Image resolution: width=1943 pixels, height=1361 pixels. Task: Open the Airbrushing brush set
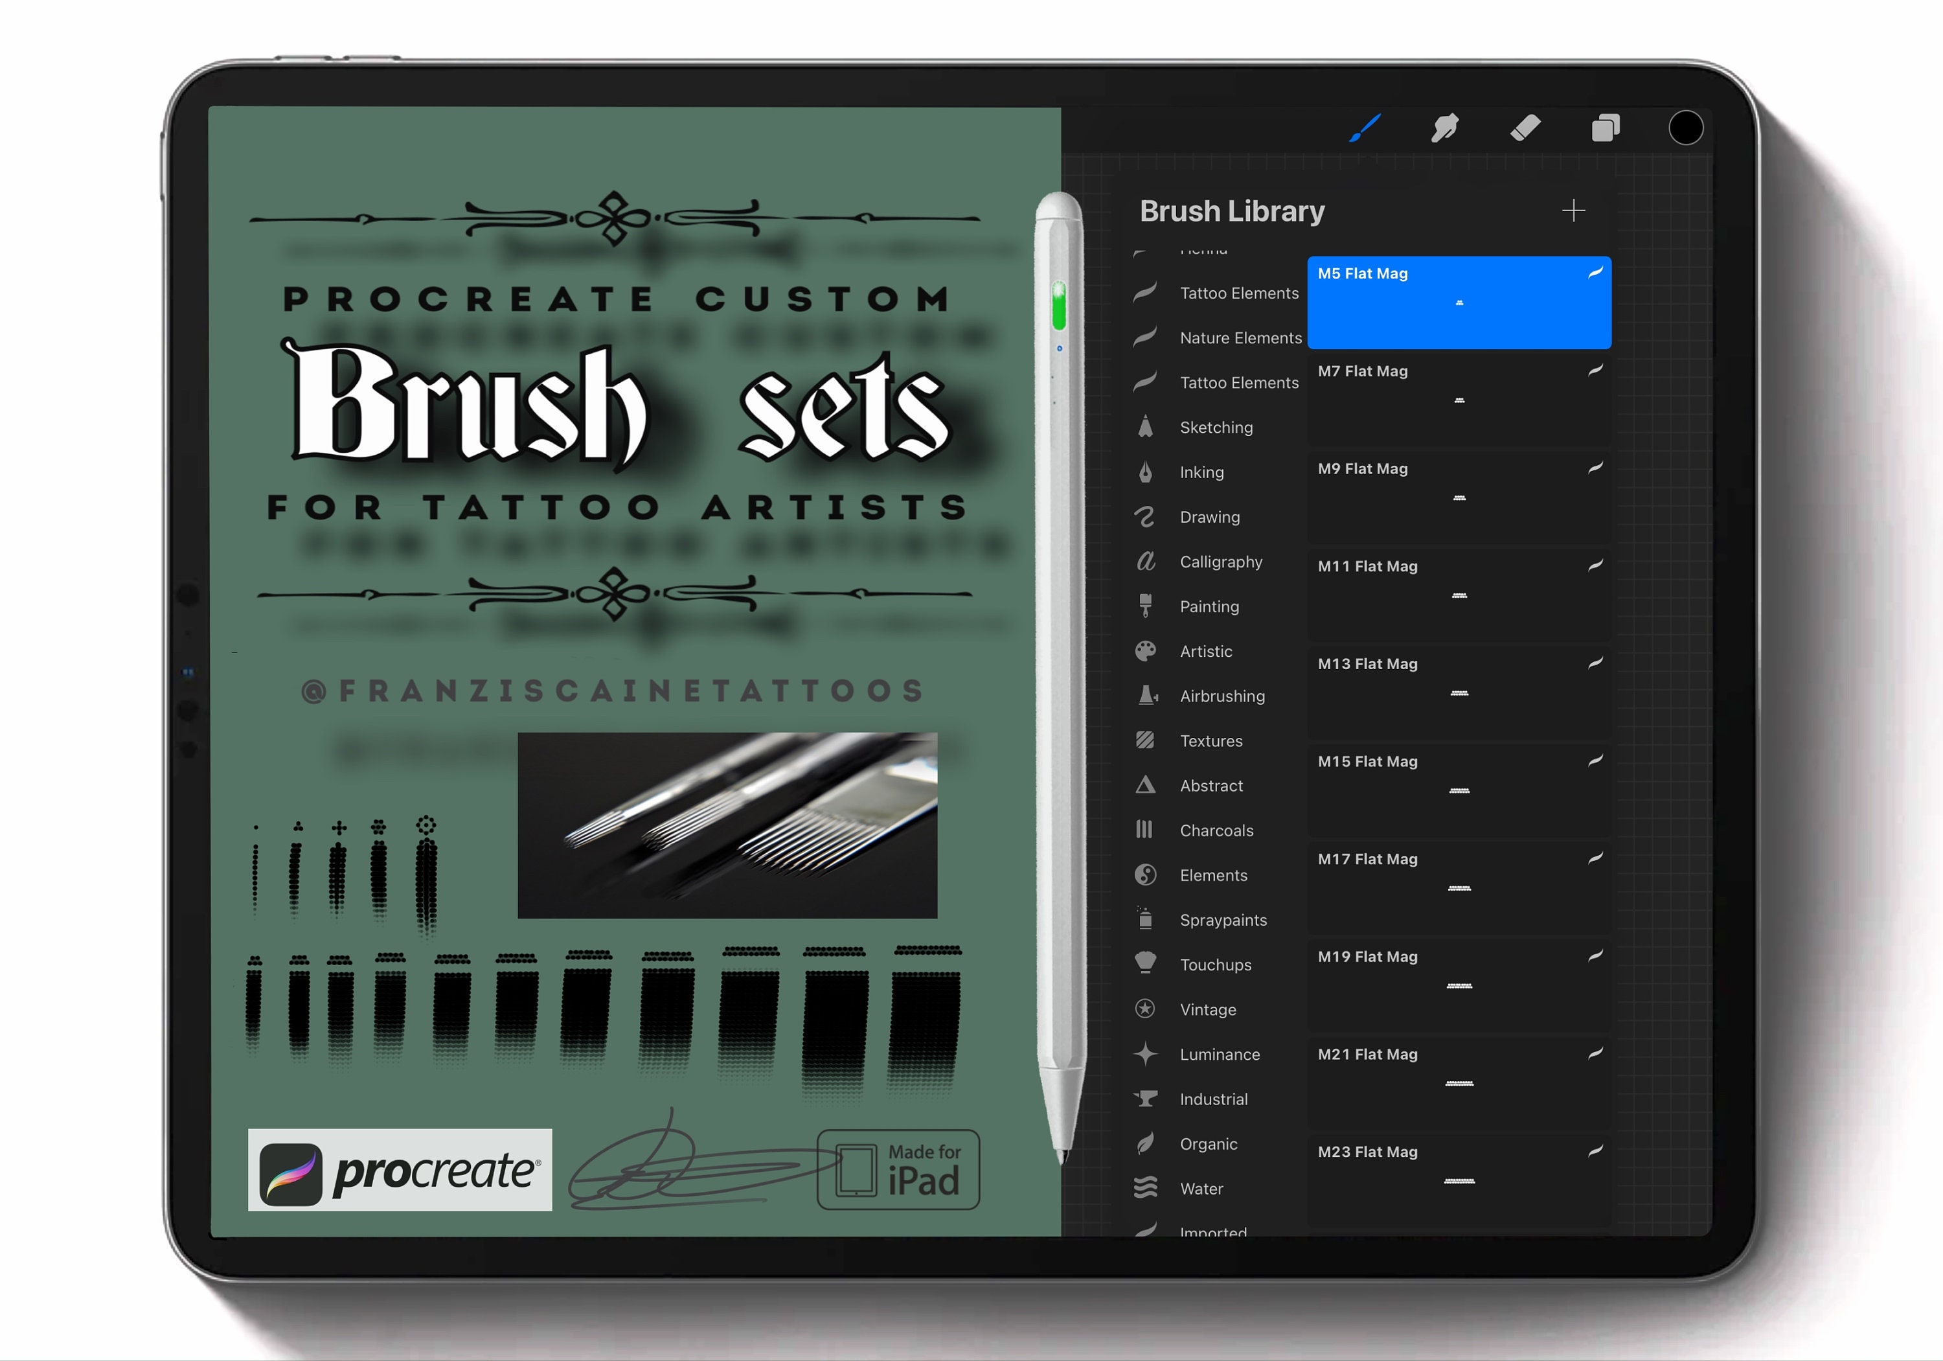[1215, 696]
